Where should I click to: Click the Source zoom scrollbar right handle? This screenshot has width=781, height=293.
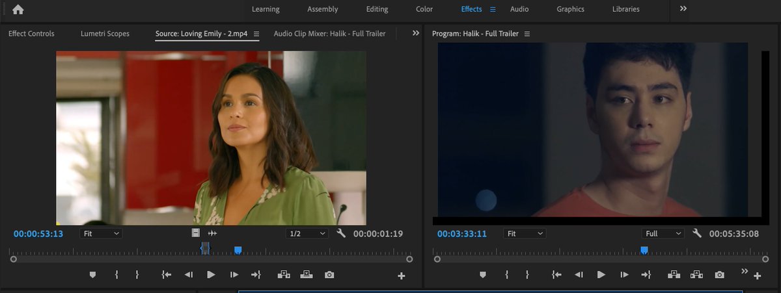[x=409, y=259]
